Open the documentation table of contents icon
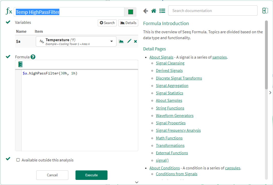This screenshot has height=185, width=273. point(162,11)
